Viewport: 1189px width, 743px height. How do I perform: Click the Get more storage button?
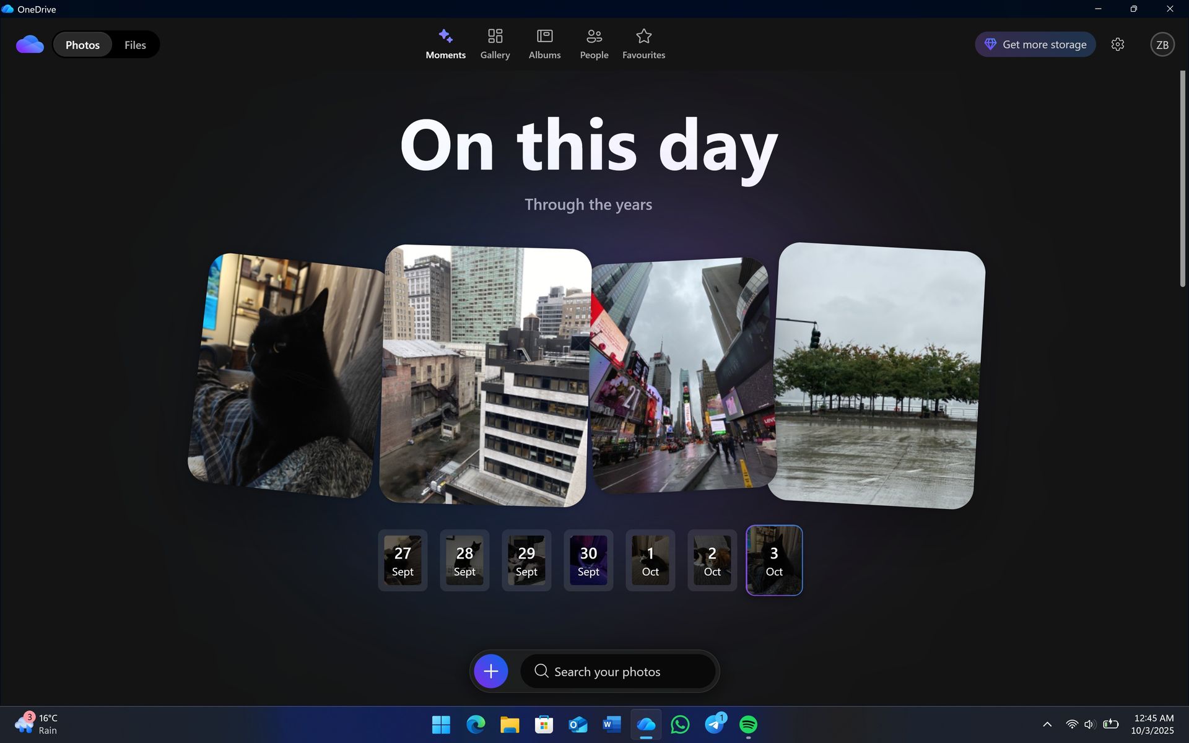pos(1035,44)
